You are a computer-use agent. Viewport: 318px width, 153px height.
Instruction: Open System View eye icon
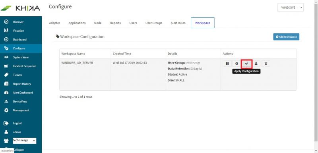6,57
